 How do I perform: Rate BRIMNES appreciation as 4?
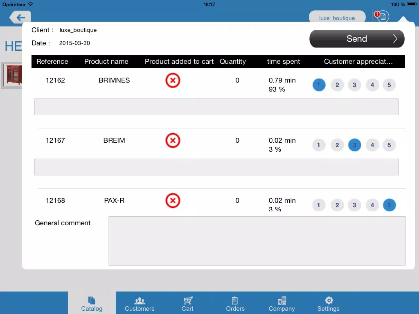(372, 85)
